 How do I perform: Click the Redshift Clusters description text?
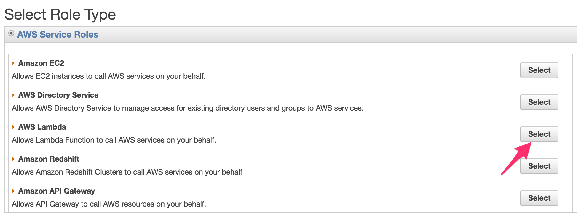point(127,172)
